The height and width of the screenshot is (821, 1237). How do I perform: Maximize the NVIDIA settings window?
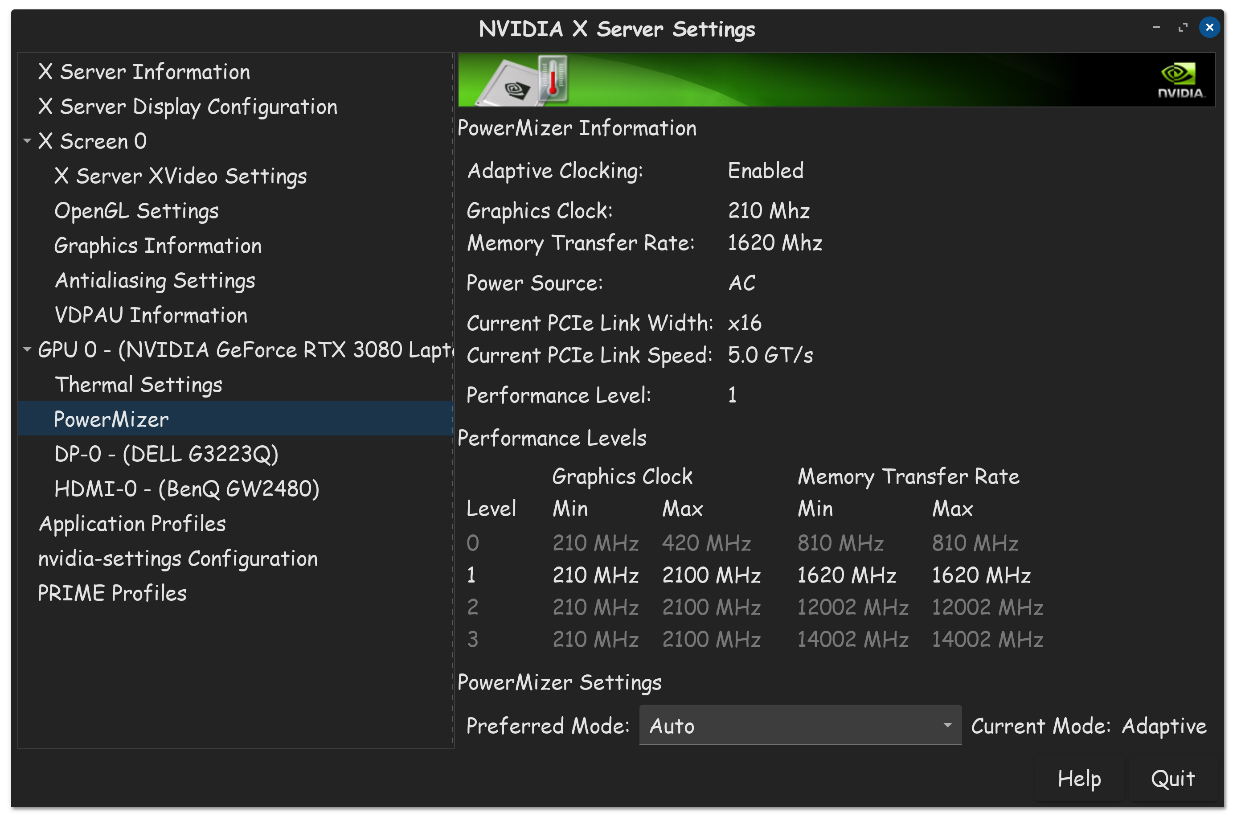click(1183, 27)
